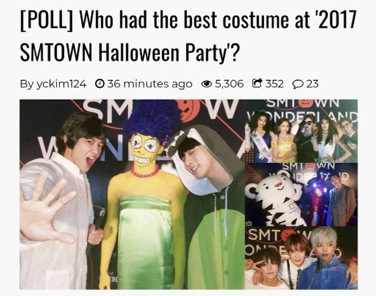
Task: Click the share arrow icon
Action: [x=257, y=83]
